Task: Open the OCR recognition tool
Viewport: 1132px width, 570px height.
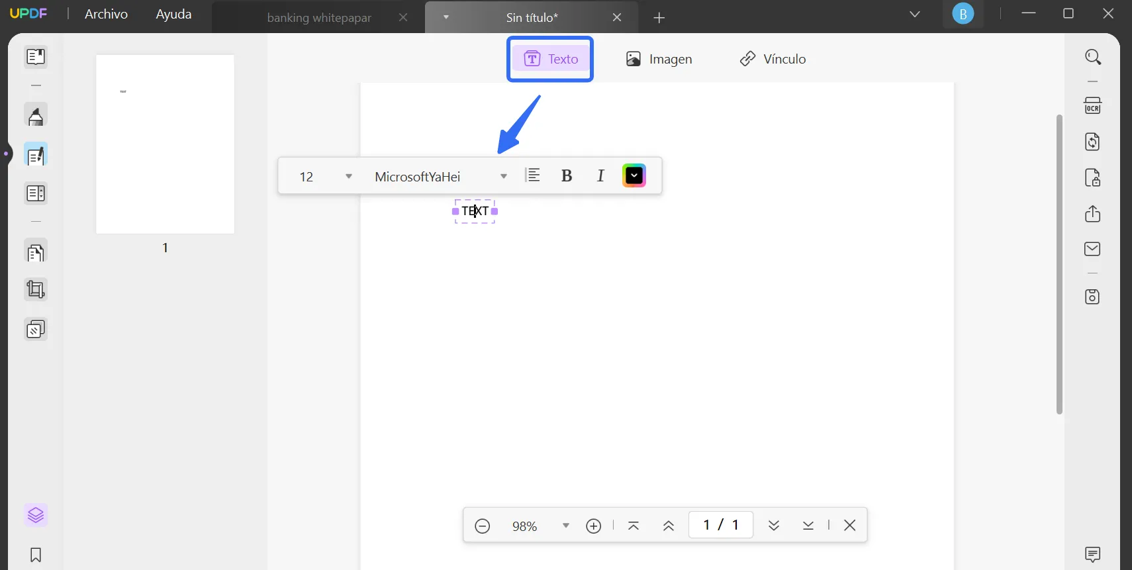Action: 1092,106
